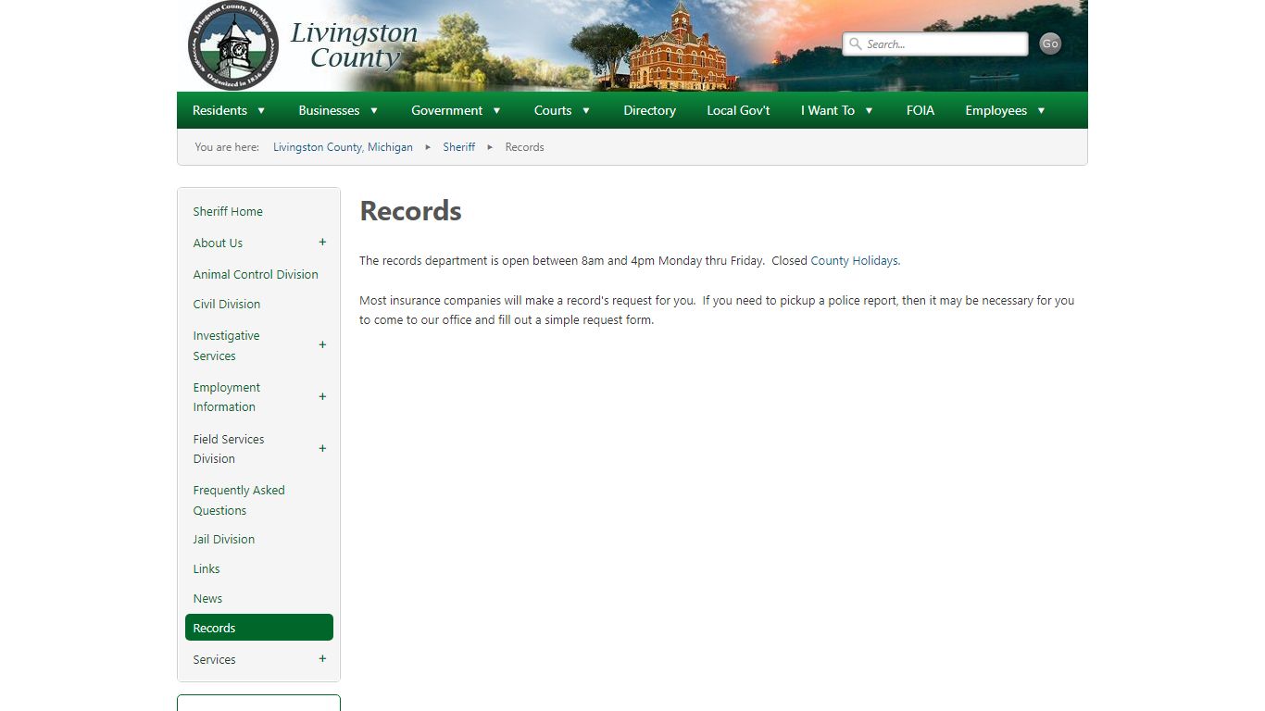Open Services sidebar link
1265x711 pixels.
pos(214,659)
